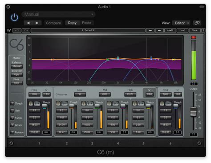
Task: Click the Output fader handle
Action: click(x=193, y=111)
